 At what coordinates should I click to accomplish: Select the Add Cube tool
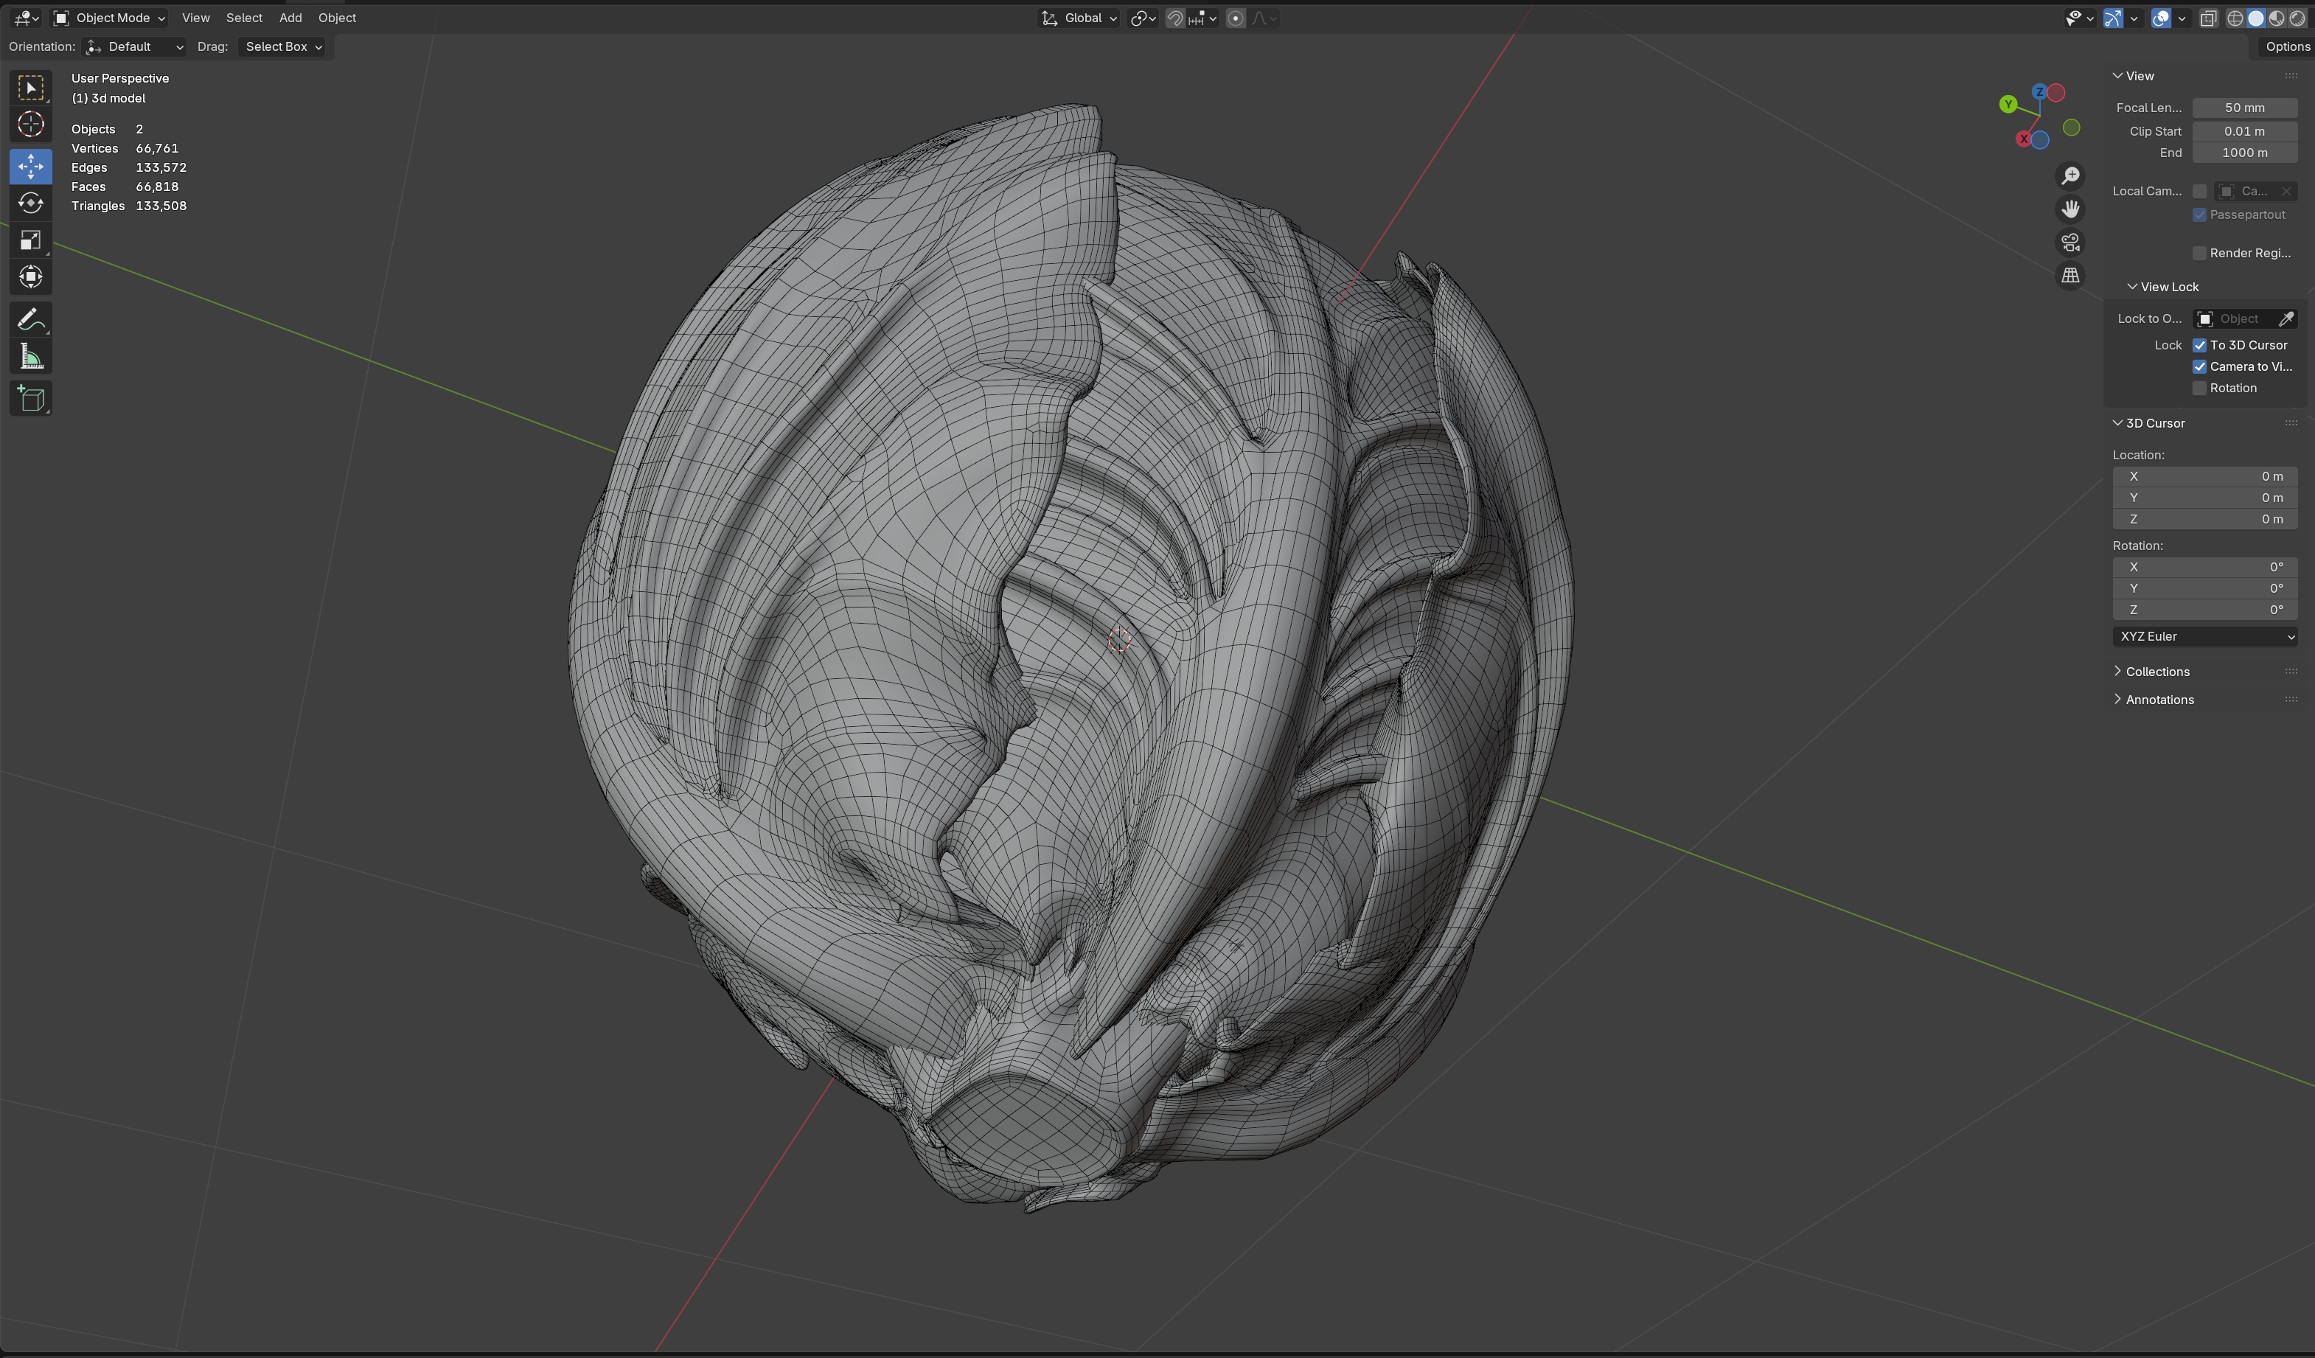[x=30, y=399]
